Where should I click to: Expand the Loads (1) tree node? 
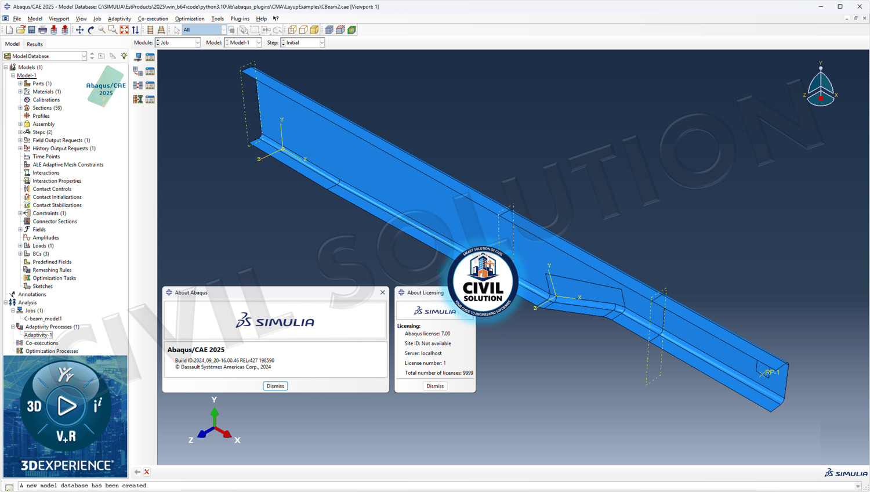click(x=20, y=245)
